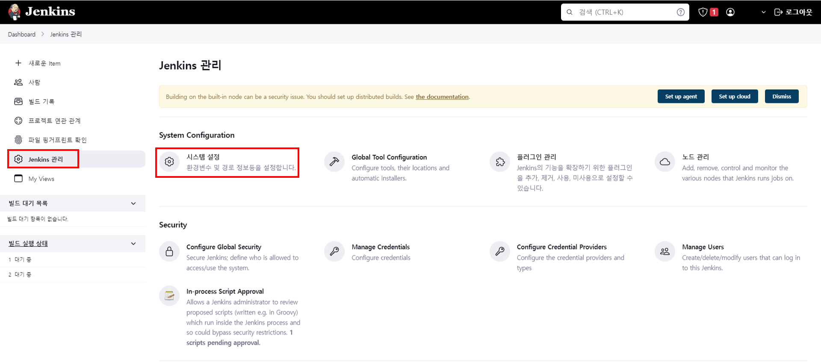Image resolution: width=821 pixels, height=362 pixels.
Task: Click the In-process Script Approval notepad icon
Action: [169, 296]
